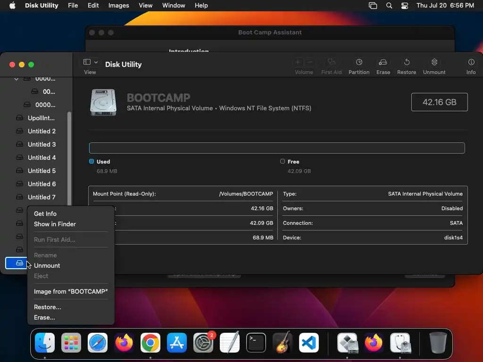Click the sidebar scrollbar
Image resolution: width=483 pixels, height=362 pixels.
point(69,158)
